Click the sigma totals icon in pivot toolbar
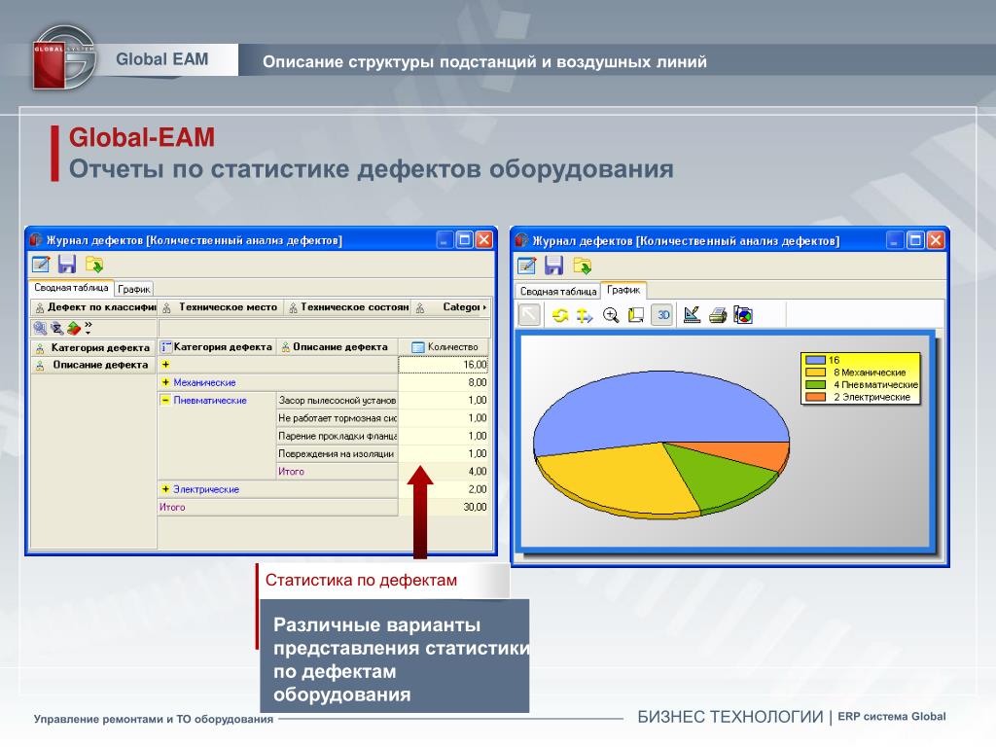 (57, 328)
